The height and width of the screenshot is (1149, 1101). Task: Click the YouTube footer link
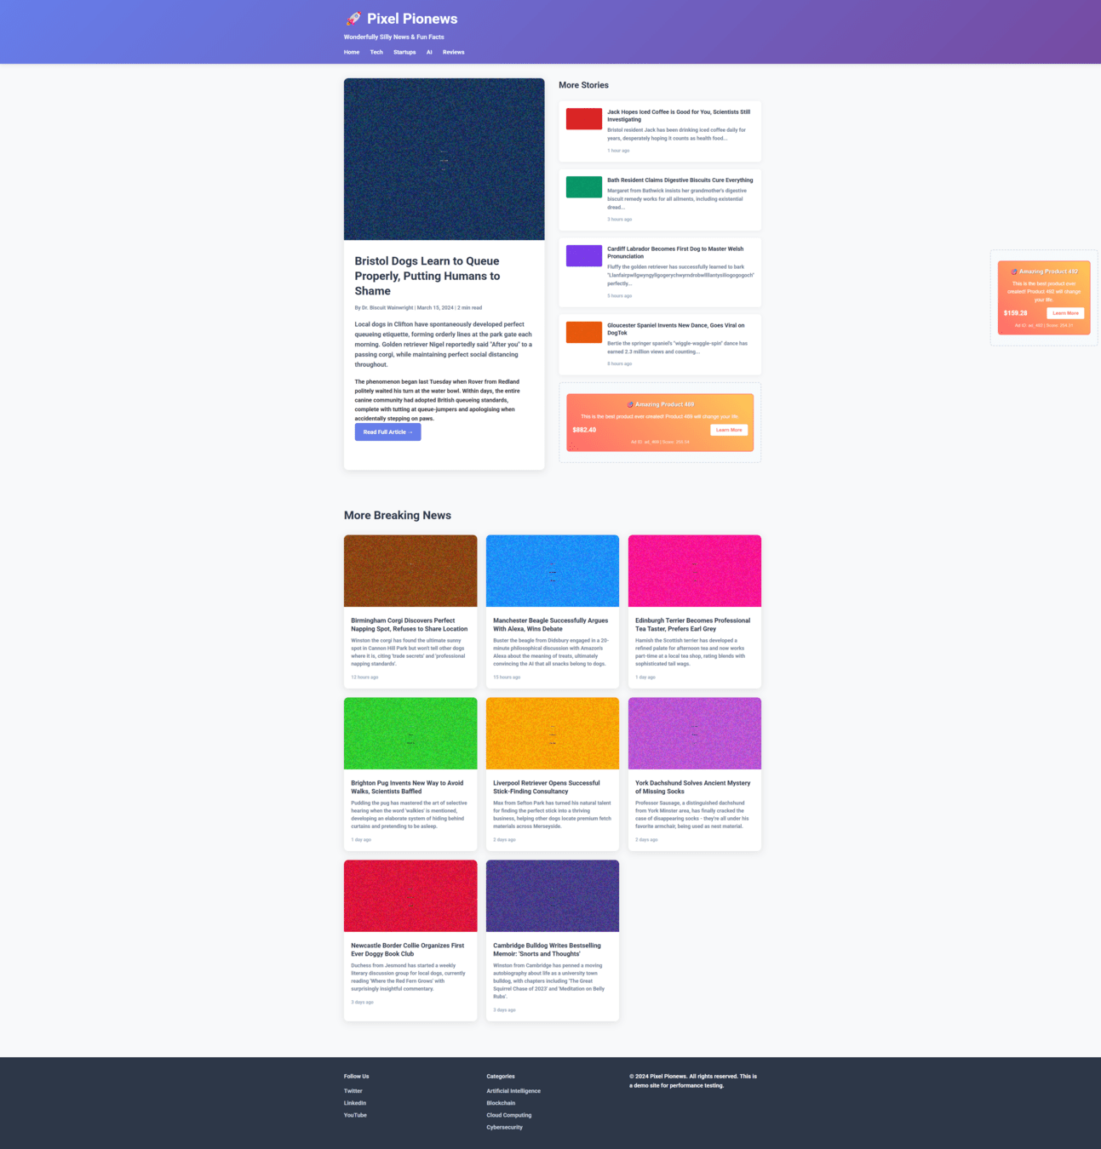pyautogui.click(x=355, y=1115)
